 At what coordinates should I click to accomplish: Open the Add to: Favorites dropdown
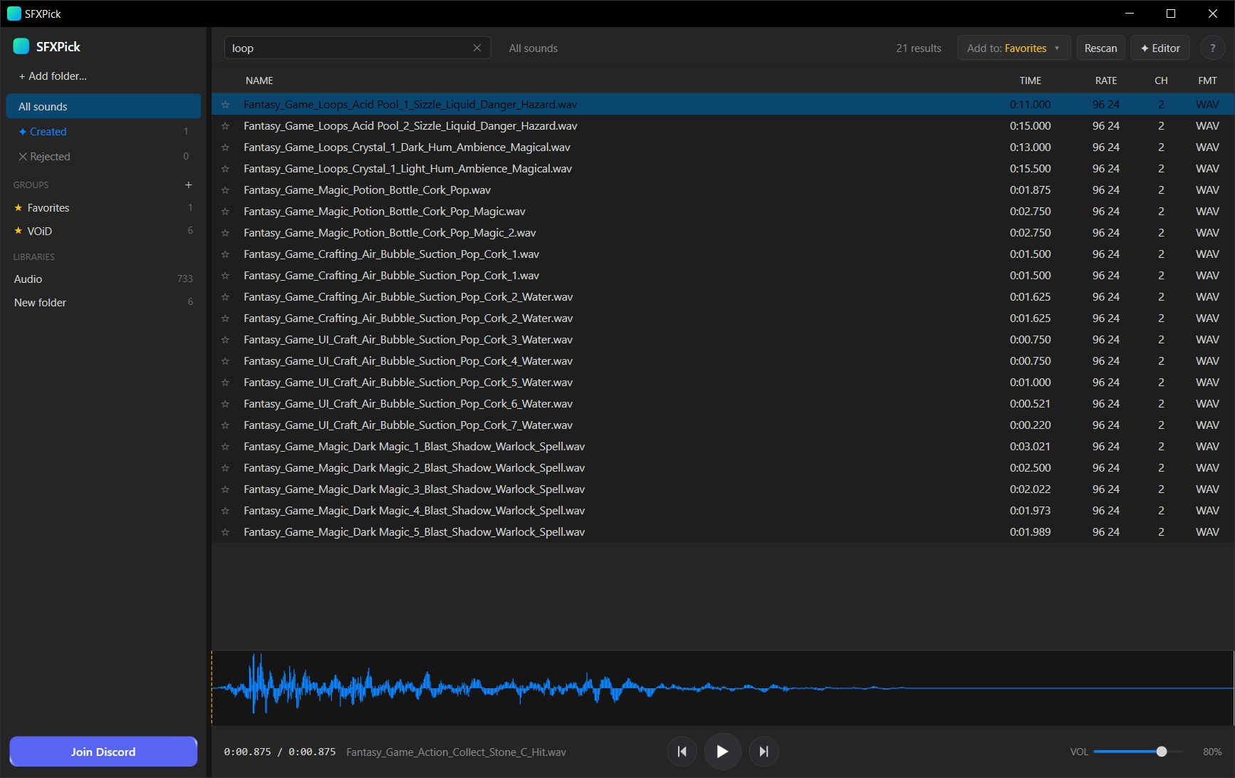tap(1013, 48)
